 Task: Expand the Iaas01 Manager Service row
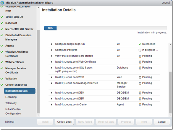51,83
